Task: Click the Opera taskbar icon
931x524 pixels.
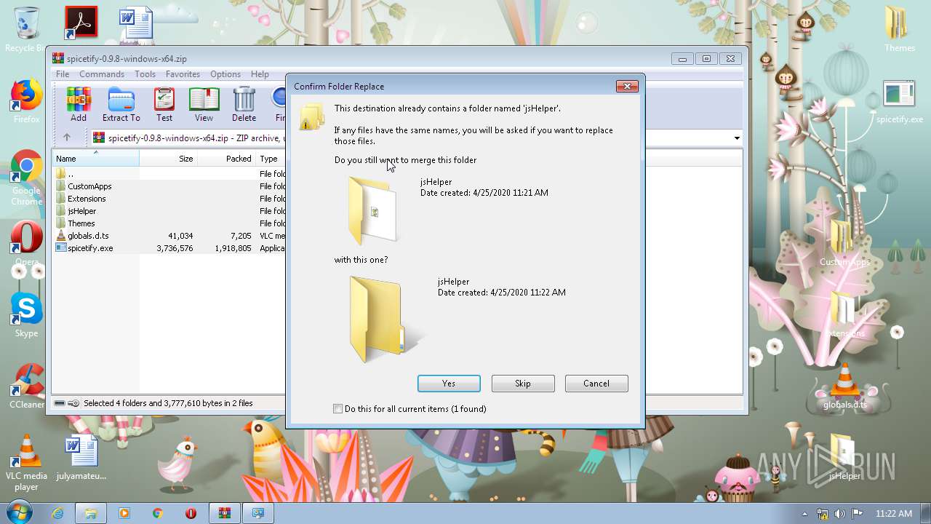Action: (x=191, y=513)
